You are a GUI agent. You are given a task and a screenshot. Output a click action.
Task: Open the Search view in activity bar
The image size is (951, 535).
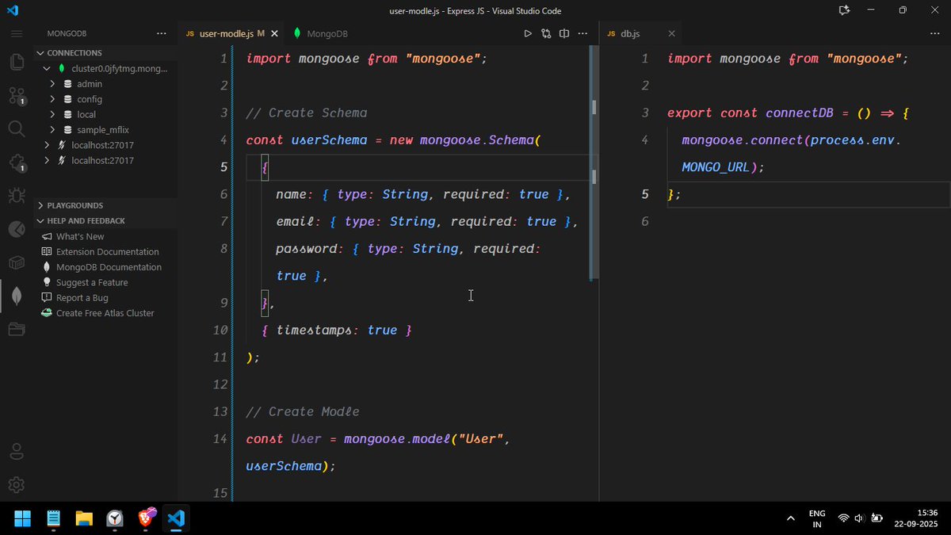tap(17, 128)
